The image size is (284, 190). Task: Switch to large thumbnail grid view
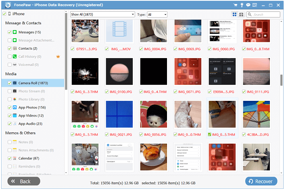pos(234,15)
